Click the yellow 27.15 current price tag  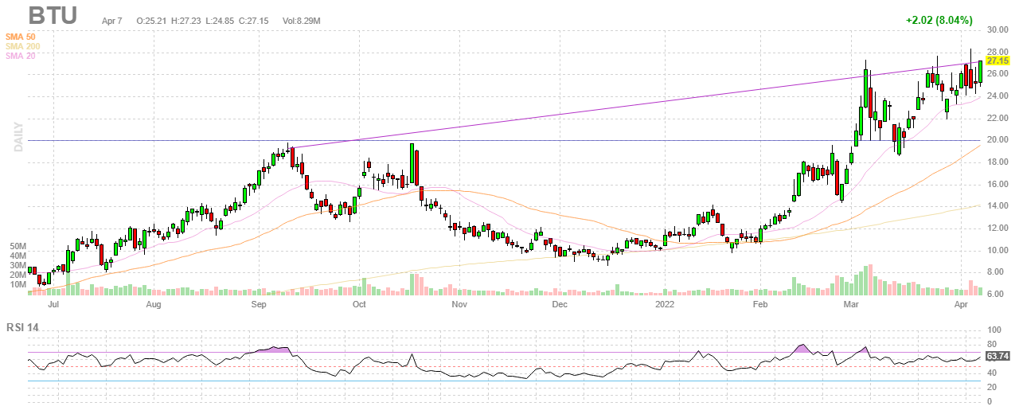pos(998,60)
